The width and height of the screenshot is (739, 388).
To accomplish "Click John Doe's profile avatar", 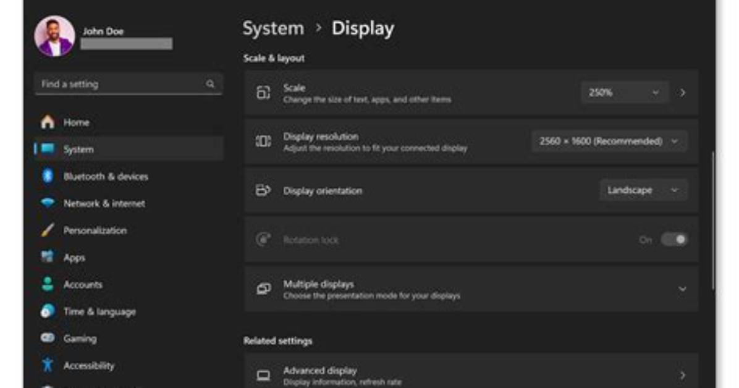I will point(54,36).
